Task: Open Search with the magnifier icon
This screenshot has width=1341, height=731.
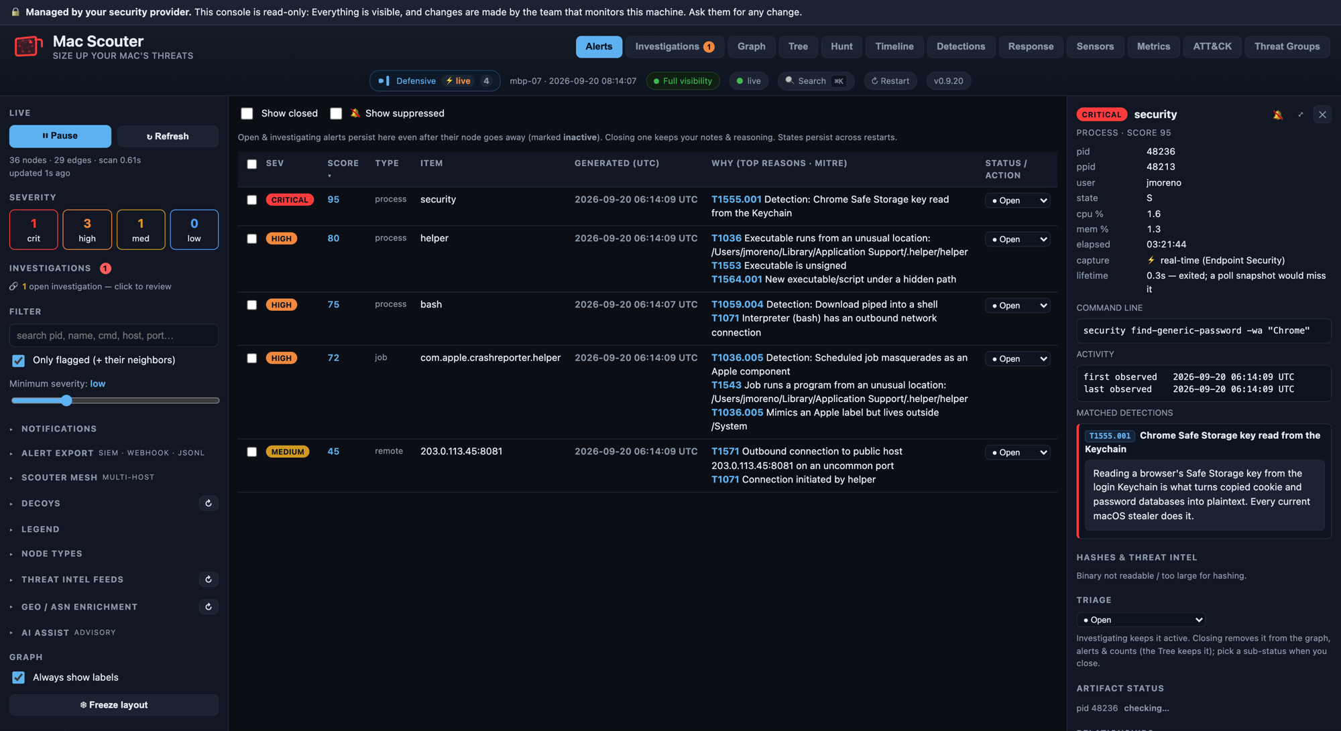Action: [x=790, y=80]
